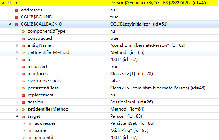
Task: Click value Method (id=65)
Action: (x=127, y=52)
